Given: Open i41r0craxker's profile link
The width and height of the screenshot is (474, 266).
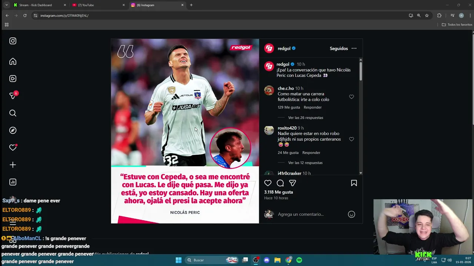Looking at the screenshot, I should point(289,173).
